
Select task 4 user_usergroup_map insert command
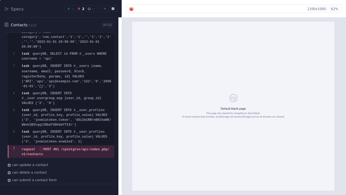[x=61, y=98]
